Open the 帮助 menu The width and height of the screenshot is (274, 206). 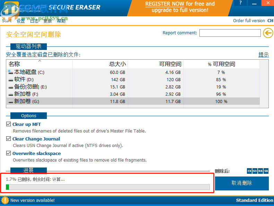(61, 21)
